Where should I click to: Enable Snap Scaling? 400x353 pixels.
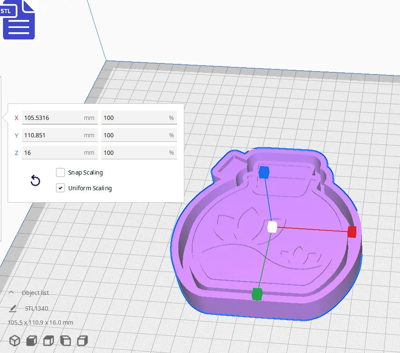pos(61,172)
